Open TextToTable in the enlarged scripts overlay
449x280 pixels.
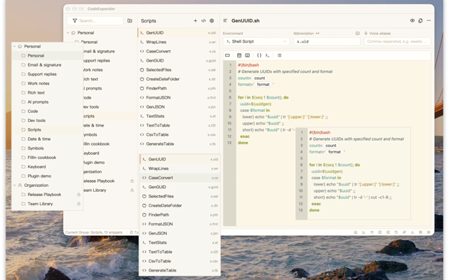click(x=180, y=252)
